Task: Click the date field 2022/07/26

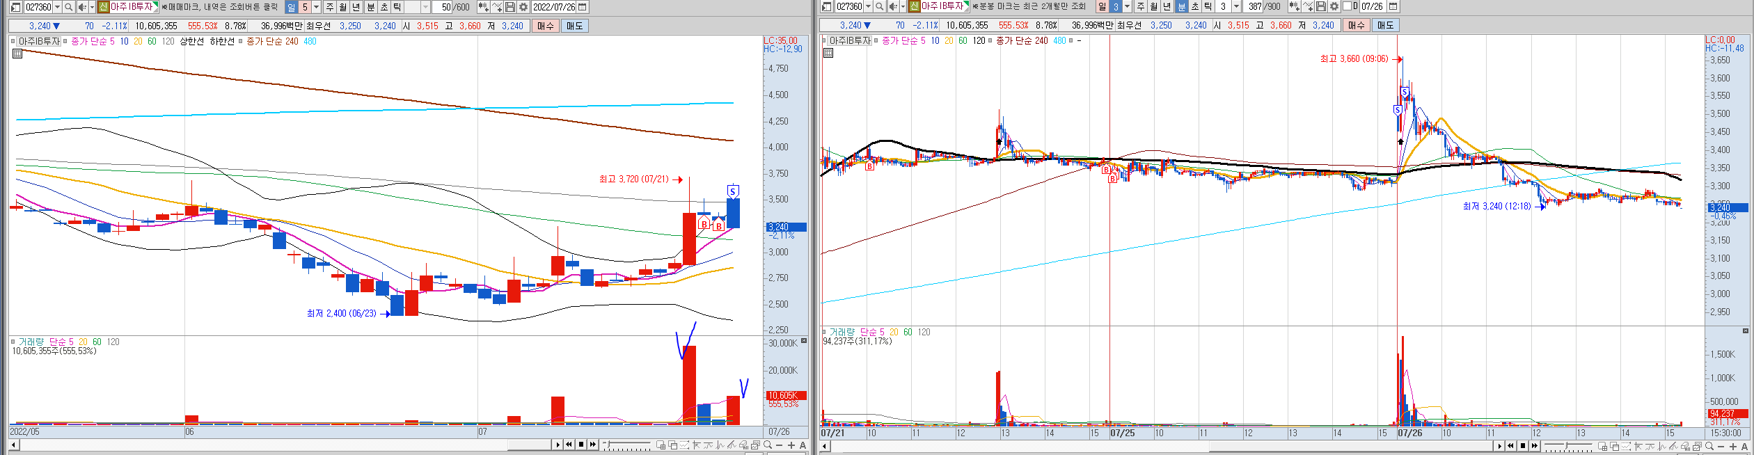Action: click(554, 7)
